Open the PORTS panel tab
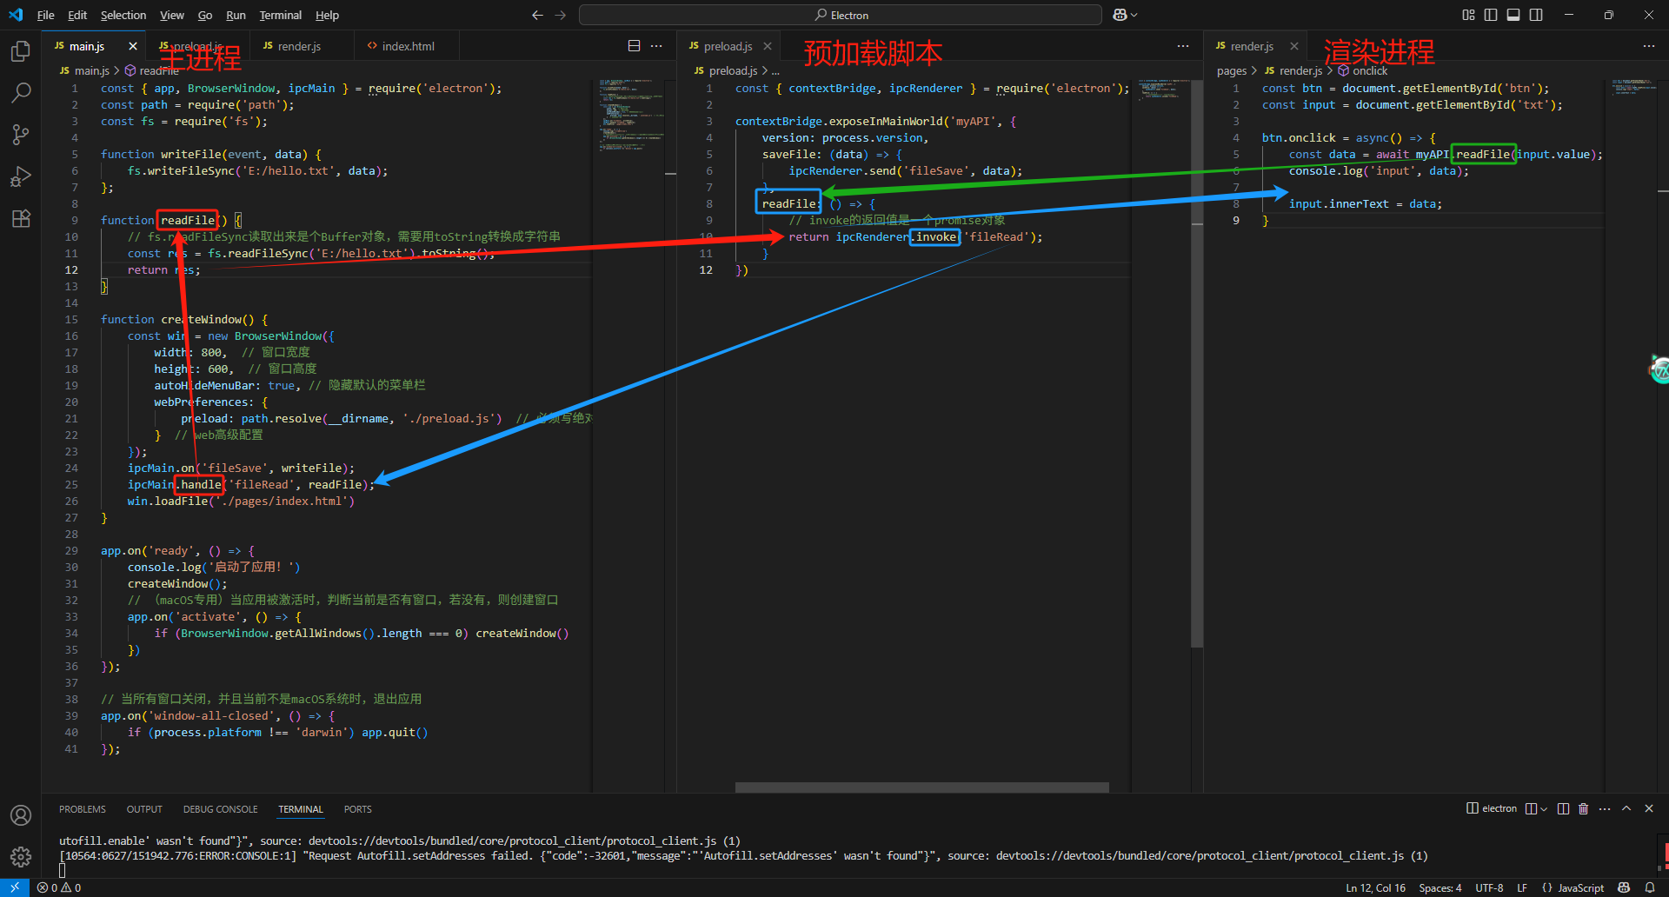Viewport: 1669px width, 897px height. coord(357,809)
